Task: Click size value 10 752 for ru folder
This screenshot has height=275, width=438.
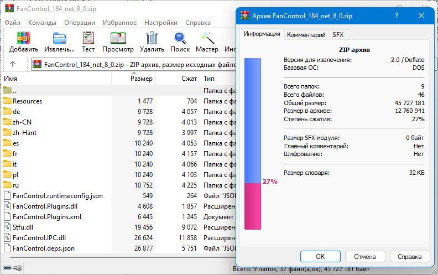Action: (143, 185)
